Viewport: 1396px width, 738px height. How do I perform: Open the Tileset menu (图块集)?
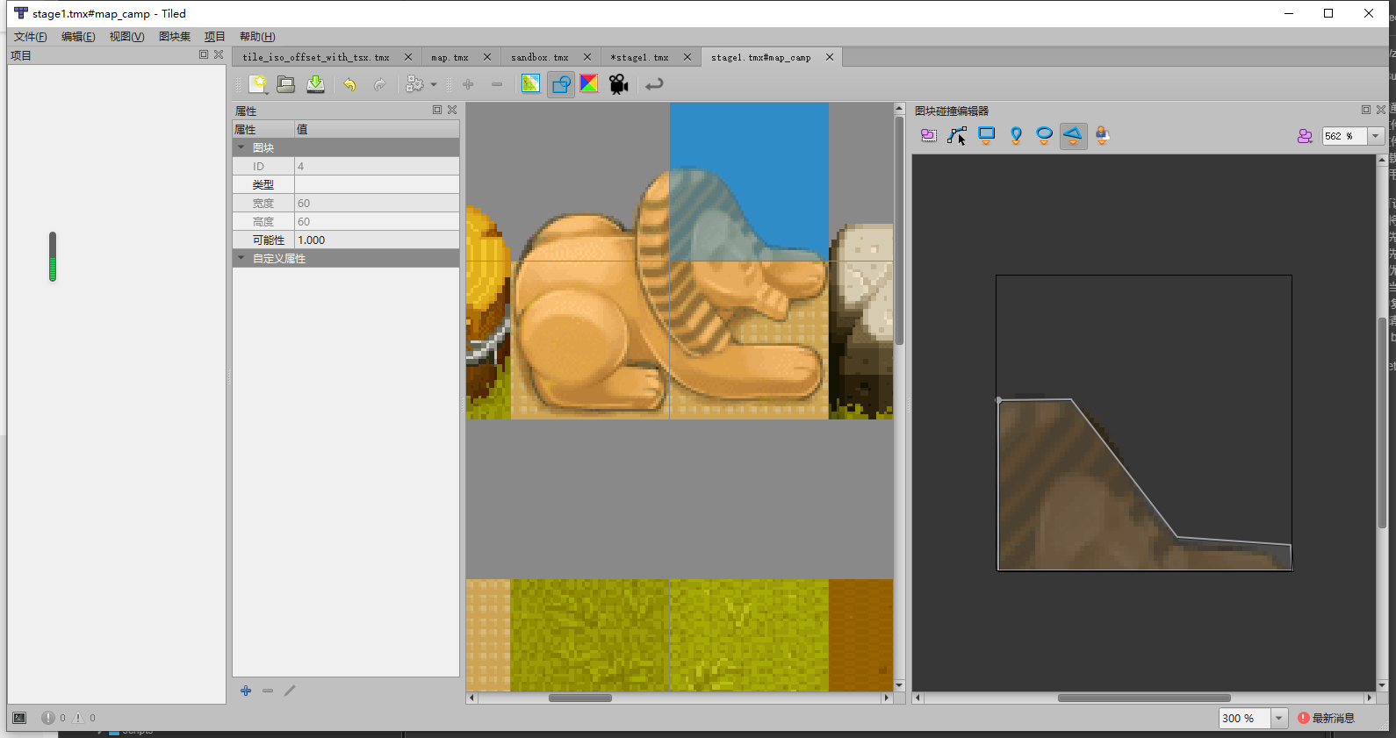click(x=175, y=37)
